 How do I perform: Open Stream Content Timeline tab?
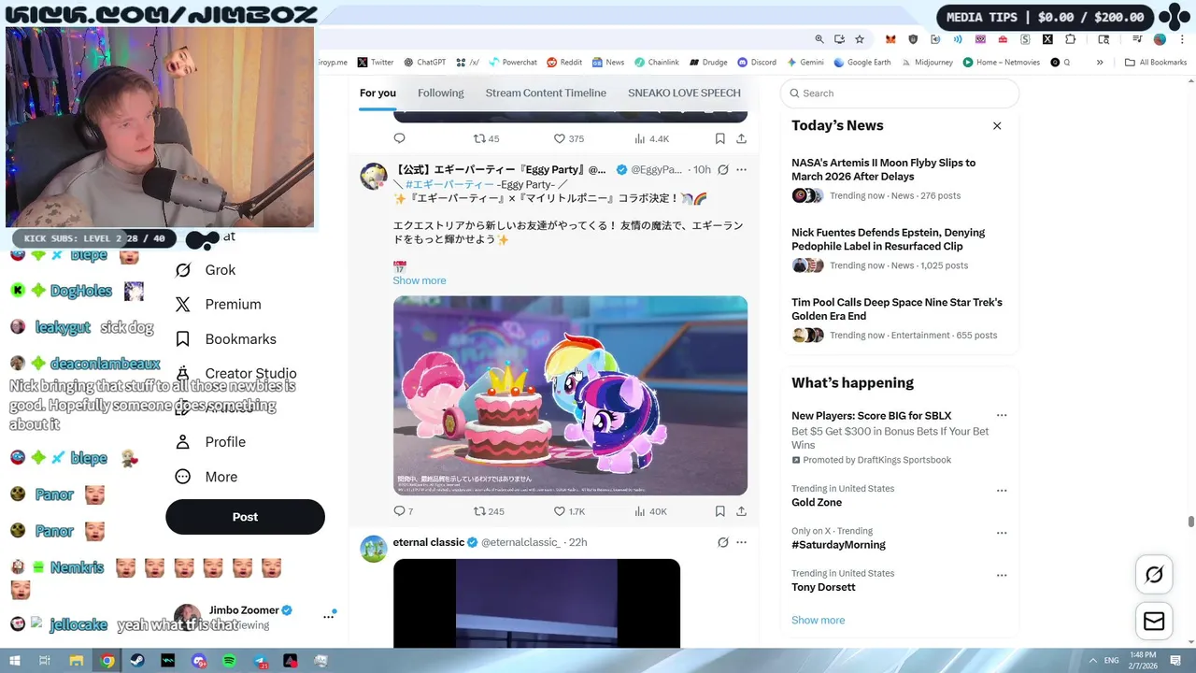[x=546, y=93]
